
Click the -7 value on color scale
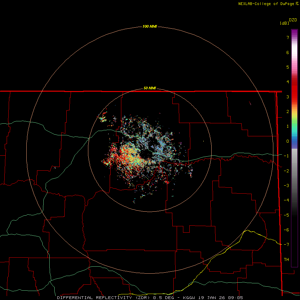286,245
